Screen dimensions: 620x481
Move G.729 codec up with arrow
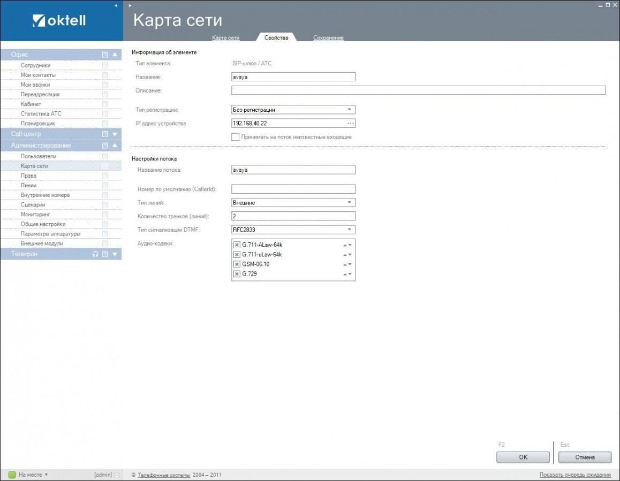(344, 274)
